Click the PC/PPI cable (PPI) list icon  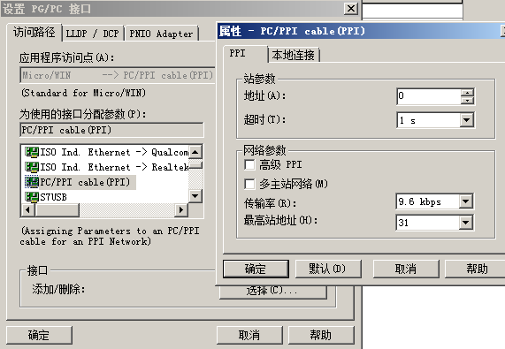click(32, 182)
